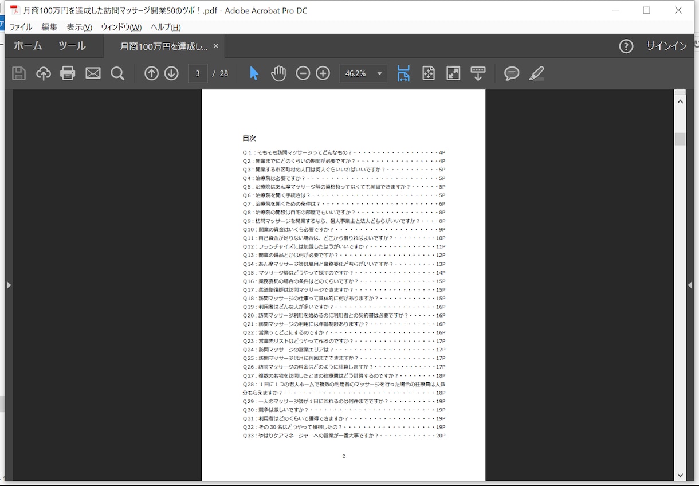This screenshot has height=486, width=699.
Task: Click the page number input field
Action: (x=198, y=73)
